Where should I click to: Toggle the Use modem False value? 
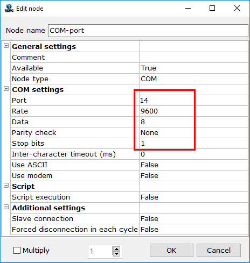[x=193, y=176]
